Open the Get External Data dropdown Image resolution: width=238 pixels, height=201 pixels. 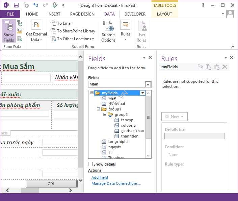[36, 37]
